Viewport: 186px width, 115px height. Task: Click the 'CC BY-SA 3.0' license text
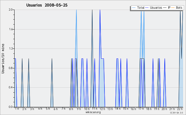(x=176, y=113)
